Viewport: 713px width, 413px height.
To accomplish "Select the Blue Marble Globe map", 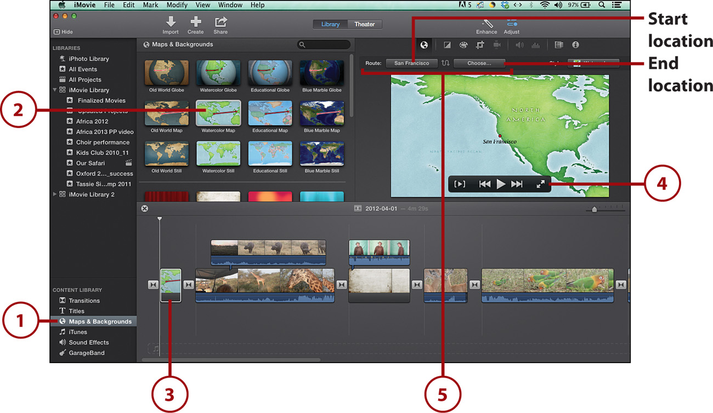I will (322, 73).
